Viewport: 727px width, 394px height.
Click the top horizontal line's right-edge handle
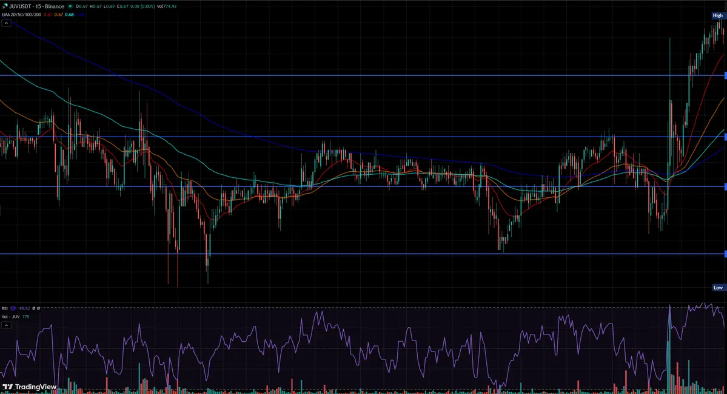tap(726, 75)
